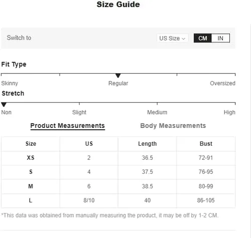Select the L size row
The image size is (251, 238).
click(x=118, y=200)
